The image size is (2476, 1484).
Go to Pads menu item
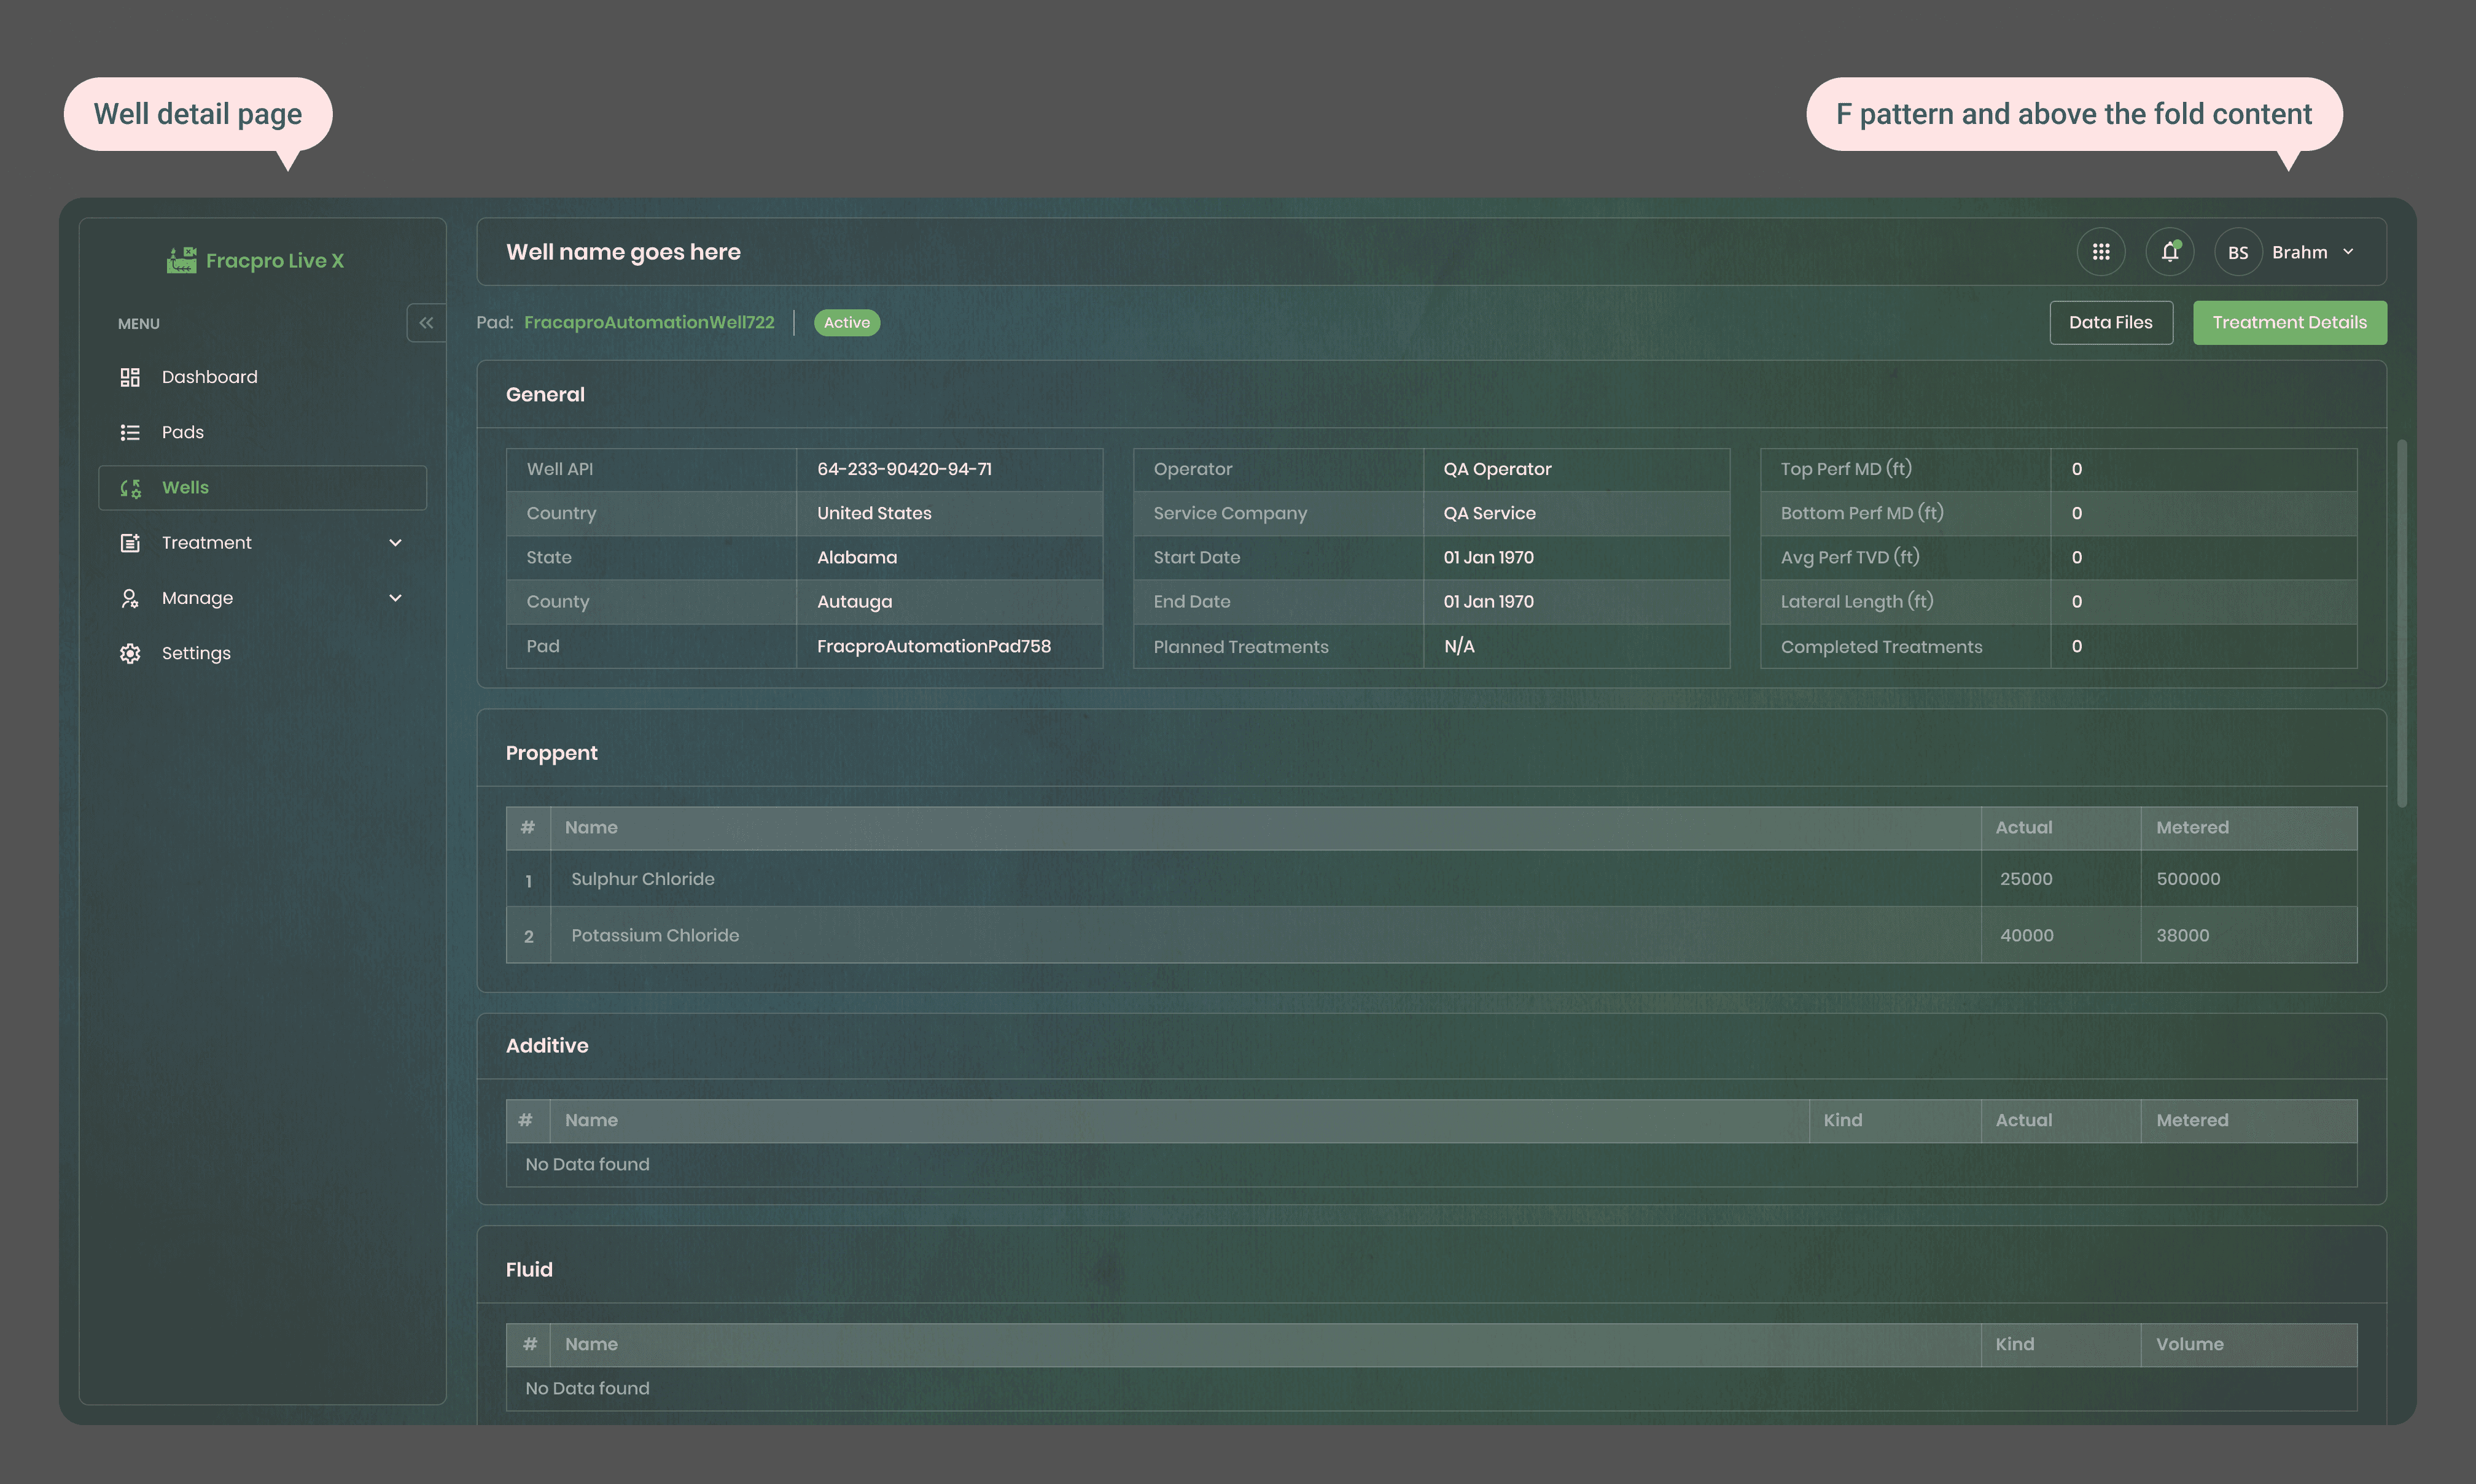click(183, 432)
